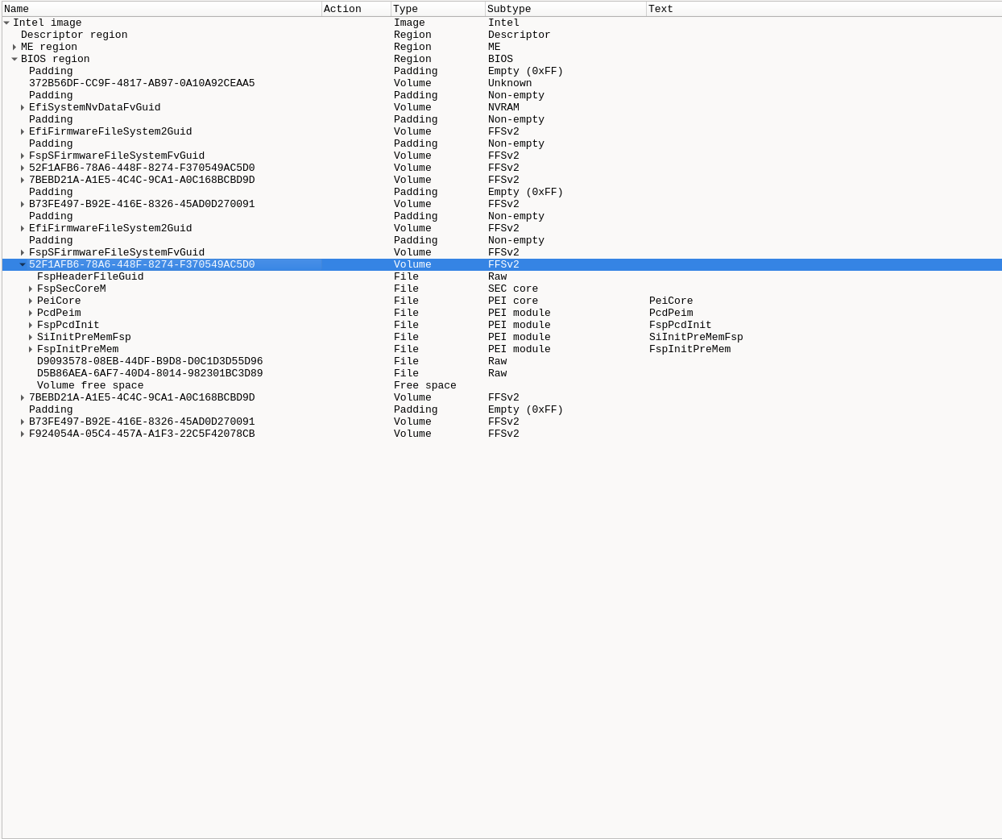Select the SiInitPreMemFsp name in Name column

84,337
